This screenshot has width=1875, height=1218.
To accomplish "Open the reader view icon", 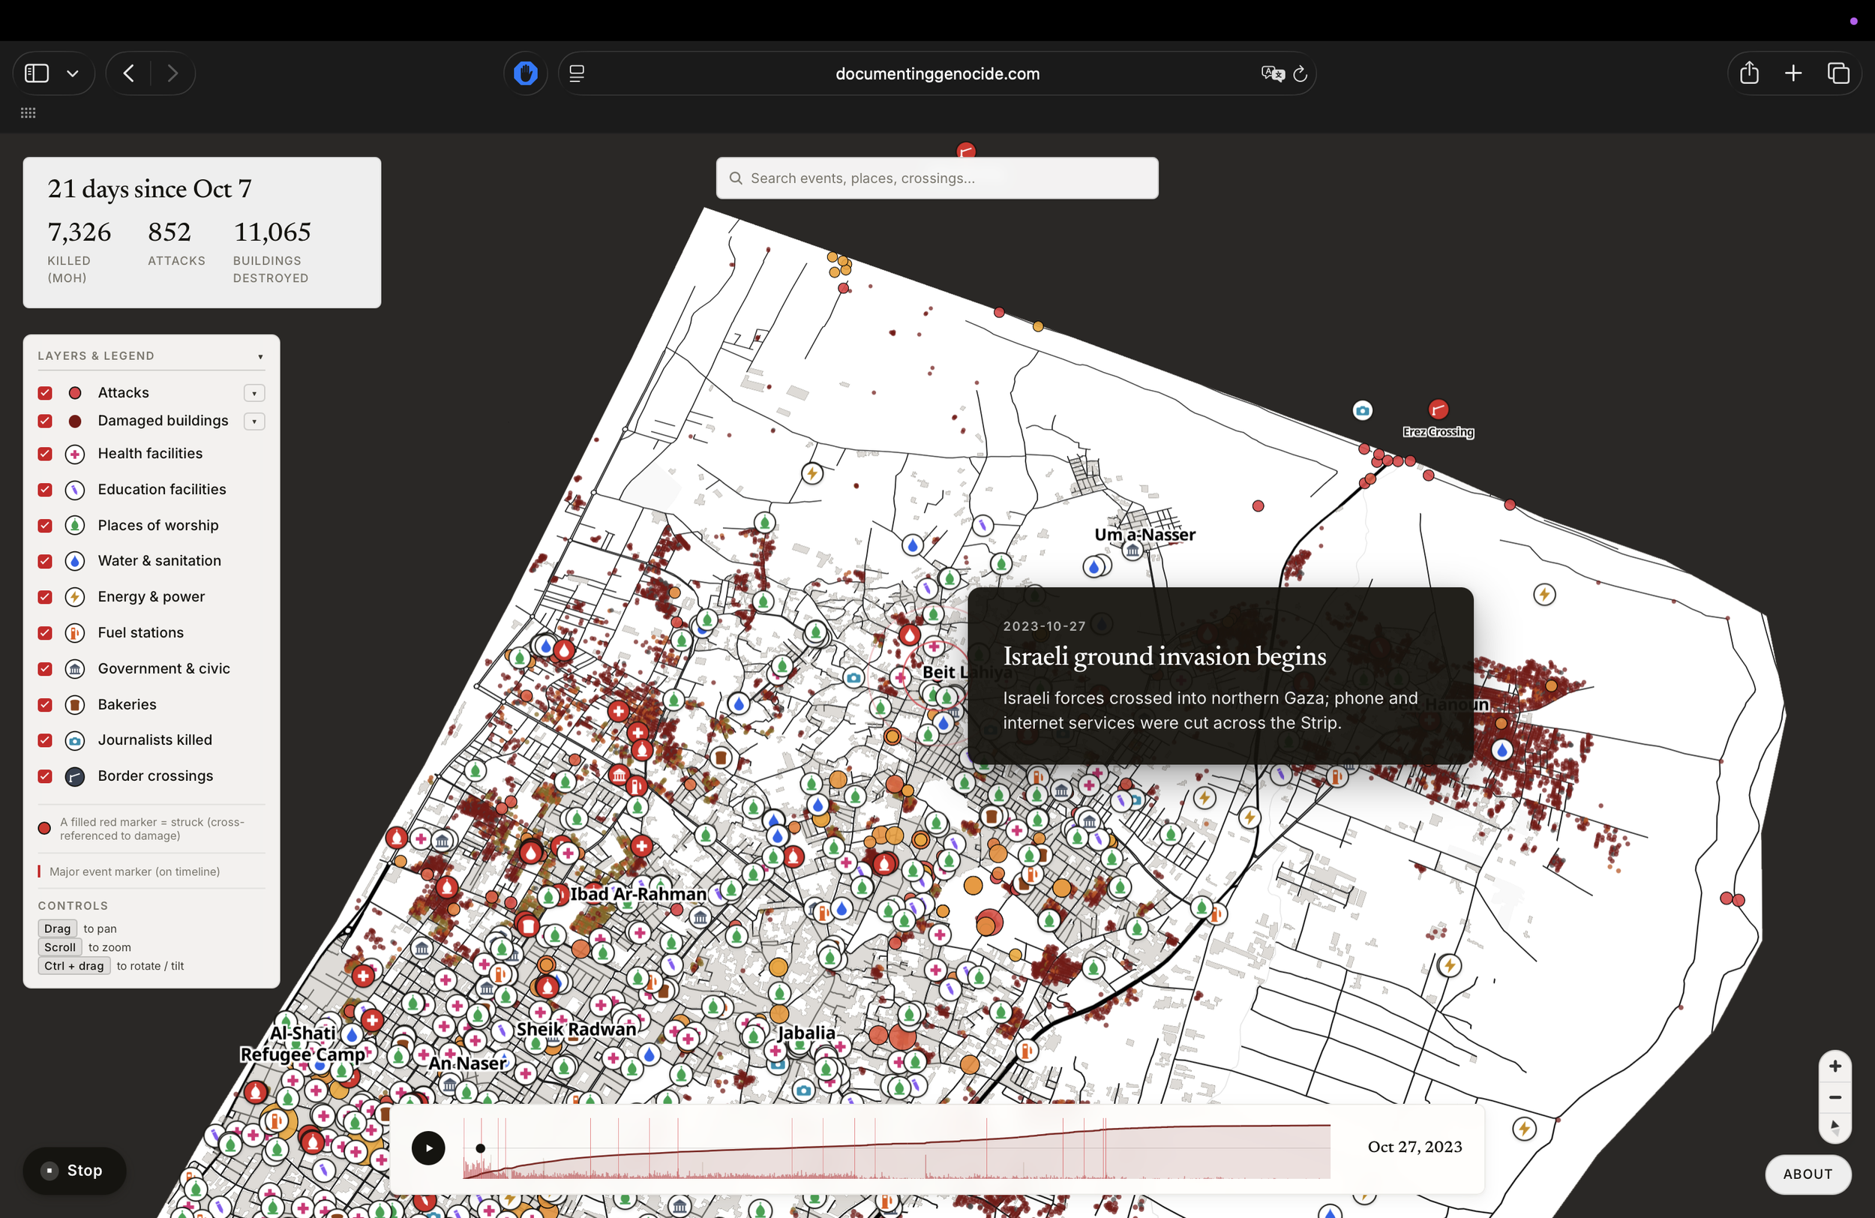I will (x=577, y=73).
